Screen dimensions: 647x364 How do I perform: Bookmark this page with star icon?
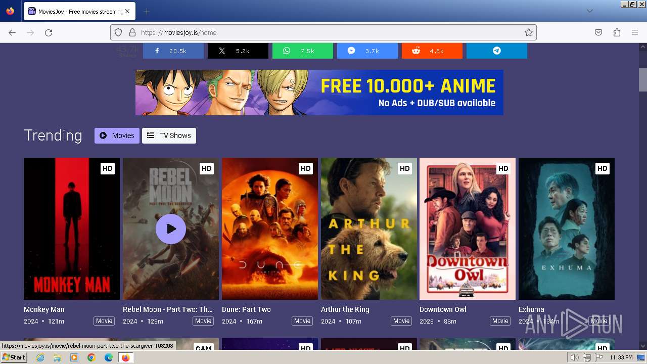click(x=529, y=32)
